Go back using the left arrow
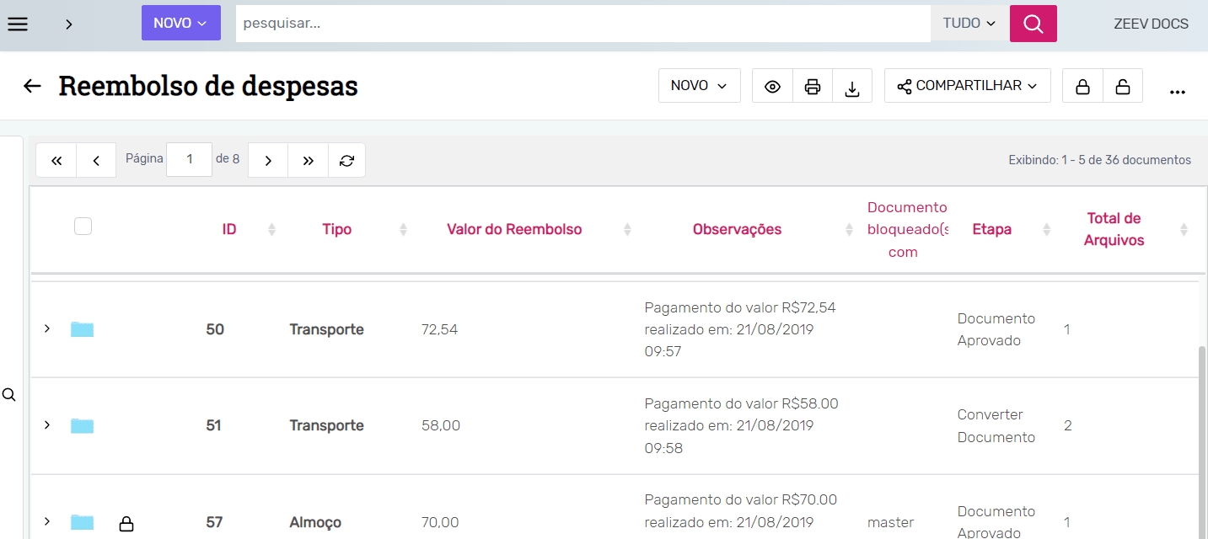Image resolution: width=1208 pixels, height=539 pixels. click(32, 86)
